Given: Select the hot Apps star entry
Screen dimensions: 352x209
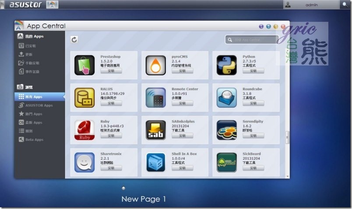Looking at the screenshot, I should 39,114.
